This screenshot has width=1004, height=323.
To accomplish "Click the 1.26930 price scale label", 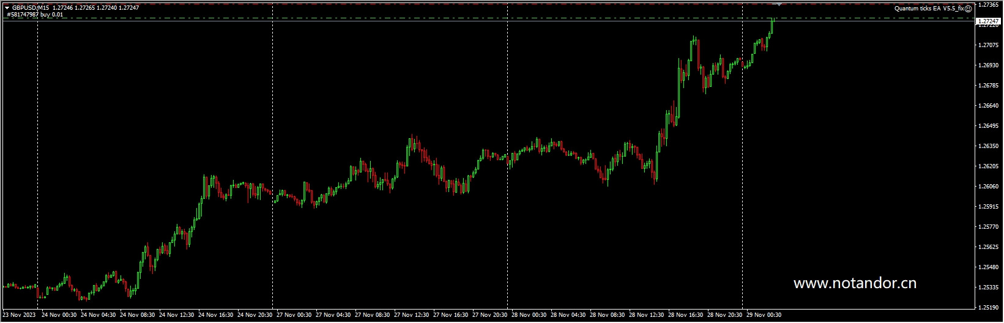I will (x=988, y=65).
